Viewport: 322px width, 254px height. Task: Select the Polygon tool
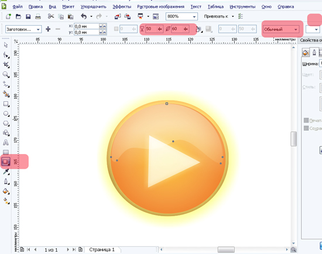click(6, 123)
